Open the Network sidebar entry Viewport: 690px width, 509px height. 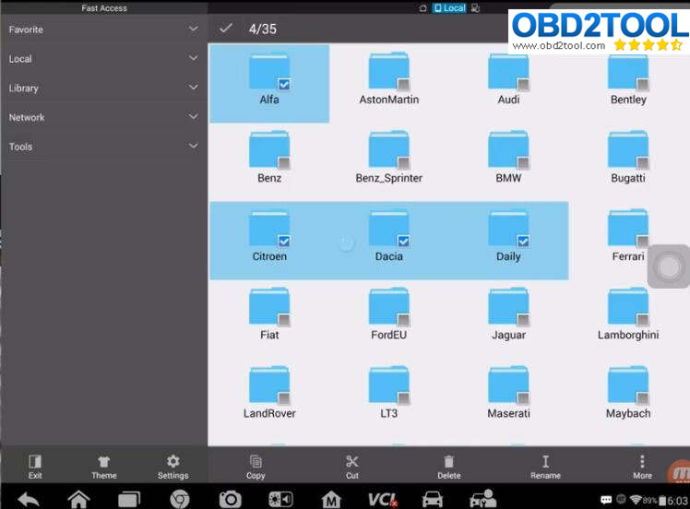(x=104, y=117)
